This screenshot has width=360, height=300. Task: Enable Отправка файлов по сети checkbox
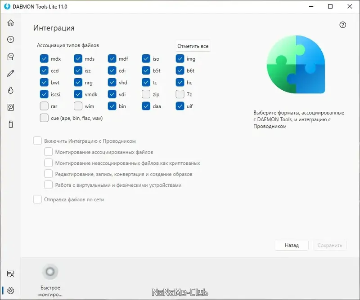pyautogui.click(x=37, y=199)
